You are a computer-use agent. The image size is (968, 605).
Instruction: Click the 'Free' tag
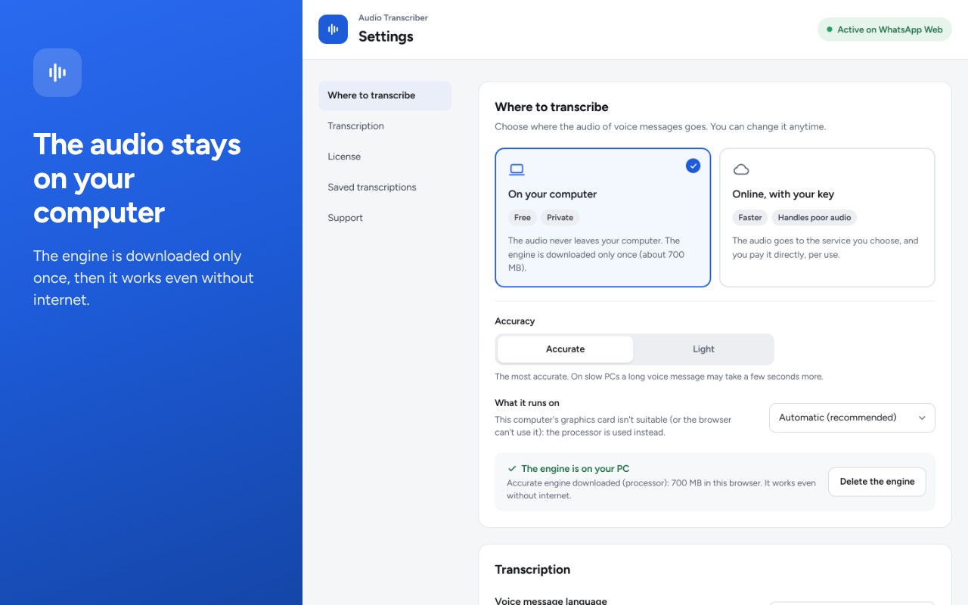pyautogui.click(x=523, y=218)
